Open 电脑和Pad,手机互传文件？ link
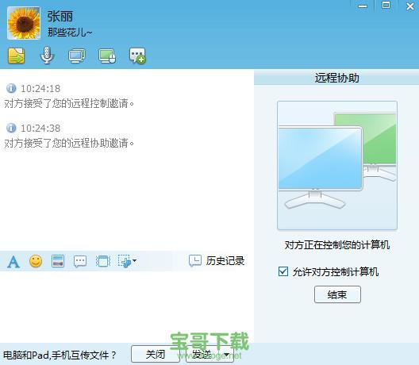Screen dimensions: 419x365 (60, 355)
